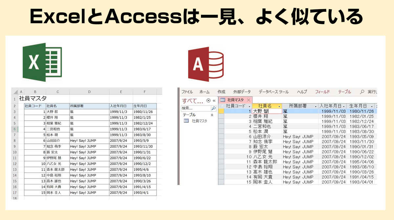The image size is (394, 220).
Task: Select Excel column D header
Action: [89, 92]
